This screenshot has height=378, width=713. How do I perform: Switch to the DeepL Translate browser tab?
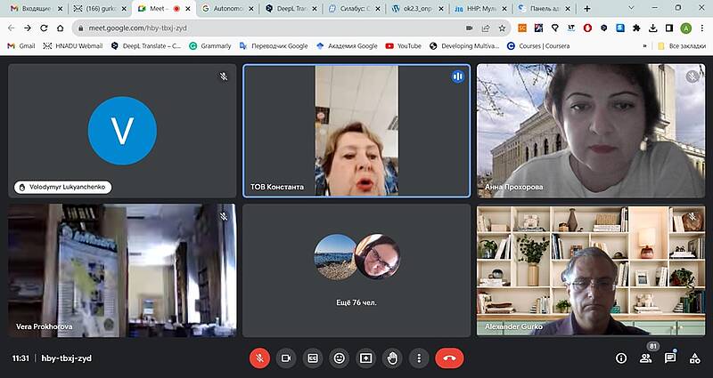(291, 8)
